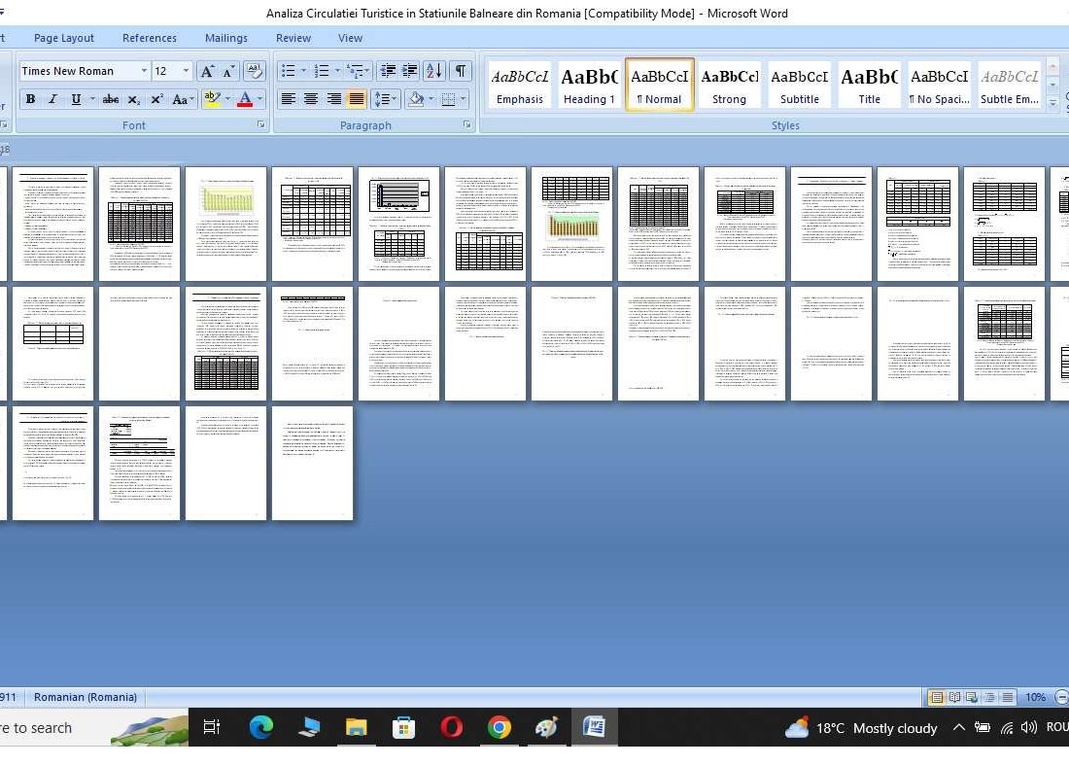Apply the Heading 1 style
The width and height of the screenshot is (1069, 766).
pyautogui.click(x=589, y=86)
